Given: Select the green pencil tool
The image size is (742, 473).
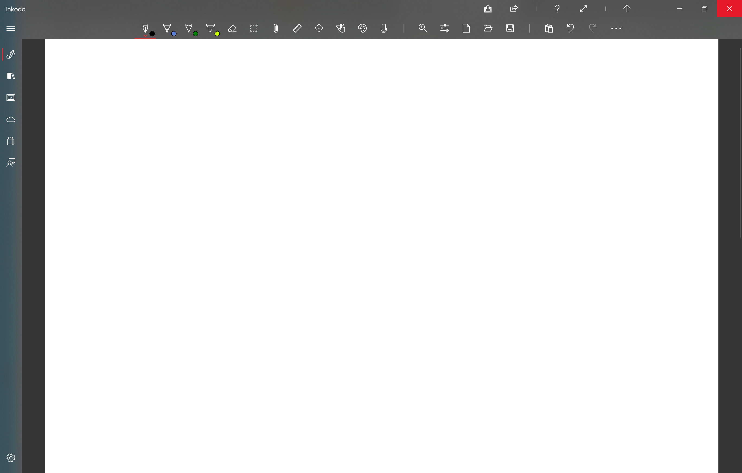Looking at the screenshot, I should tap(188, 28).
